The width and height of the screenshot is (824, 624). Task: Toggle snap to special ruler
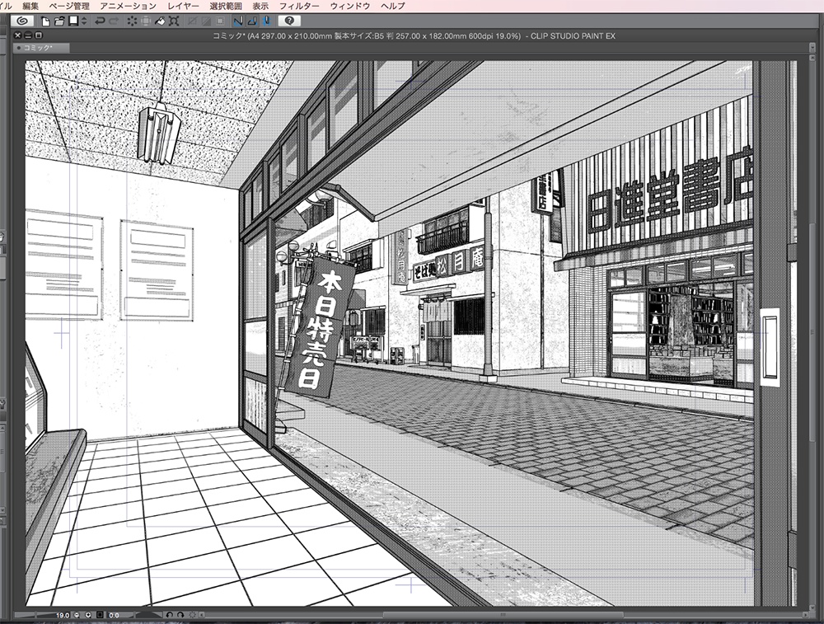pos(253,21)
